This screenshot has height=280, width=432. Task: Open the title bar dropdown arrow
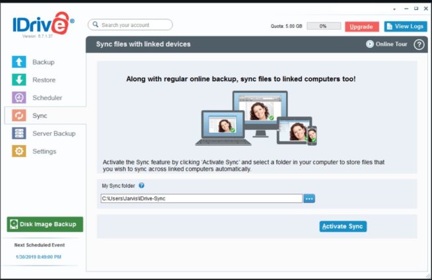click(x=394, y=9)
